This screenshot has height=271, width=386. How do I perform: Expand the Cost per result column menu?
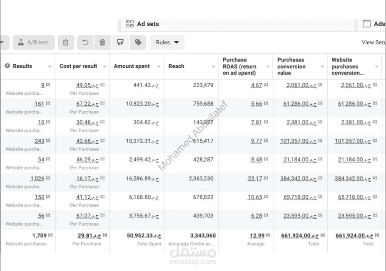pos(105,67)
